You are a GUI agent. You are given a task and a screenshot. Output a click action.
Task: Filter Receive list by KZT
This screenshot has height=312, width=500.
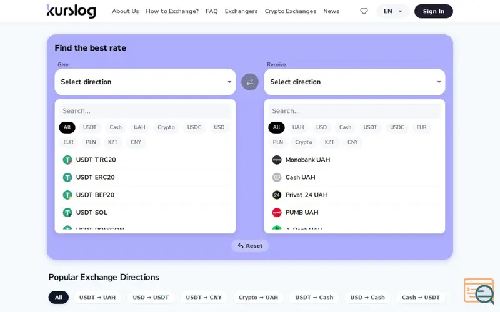point(329,142)
